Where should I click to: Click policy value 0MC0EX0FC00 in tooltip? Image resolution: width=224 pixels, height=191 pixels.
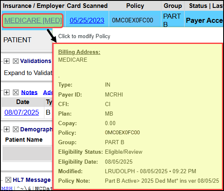click(x=122, y=133)
